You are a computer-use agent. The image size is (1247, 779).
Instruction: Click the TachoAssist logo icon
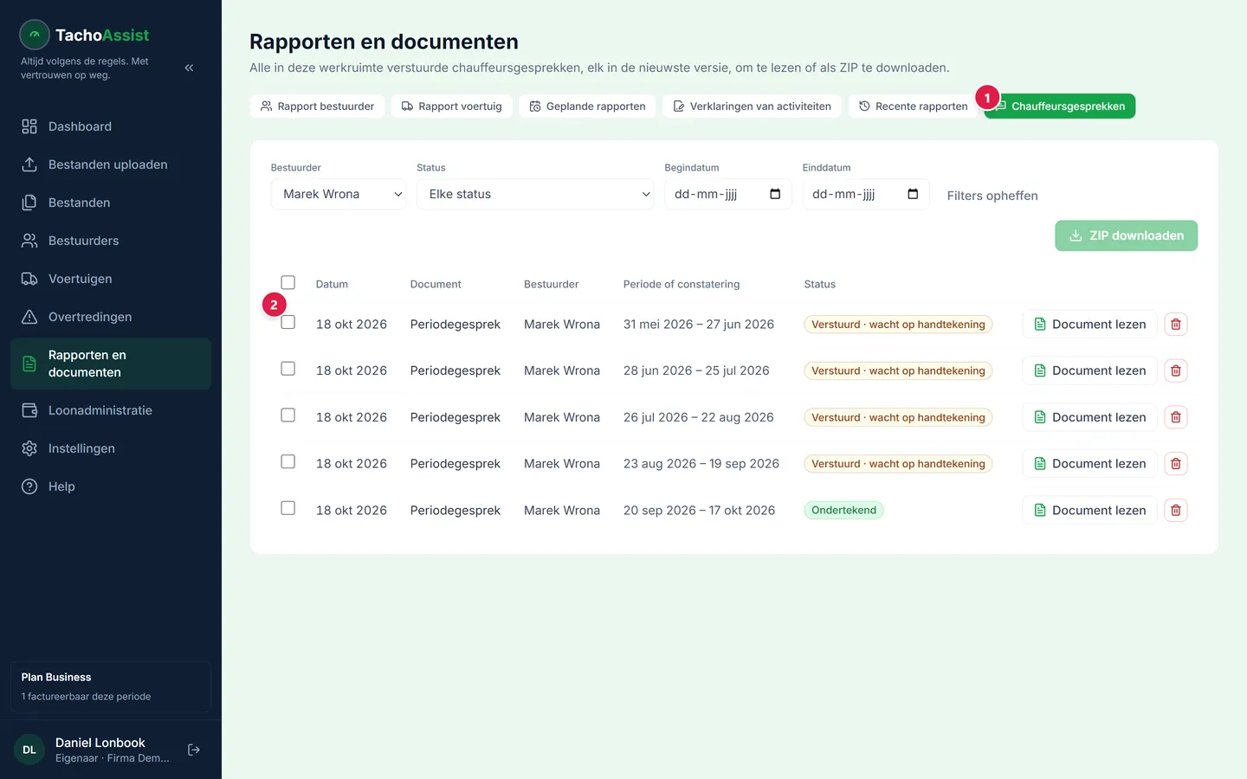[35, 35]
